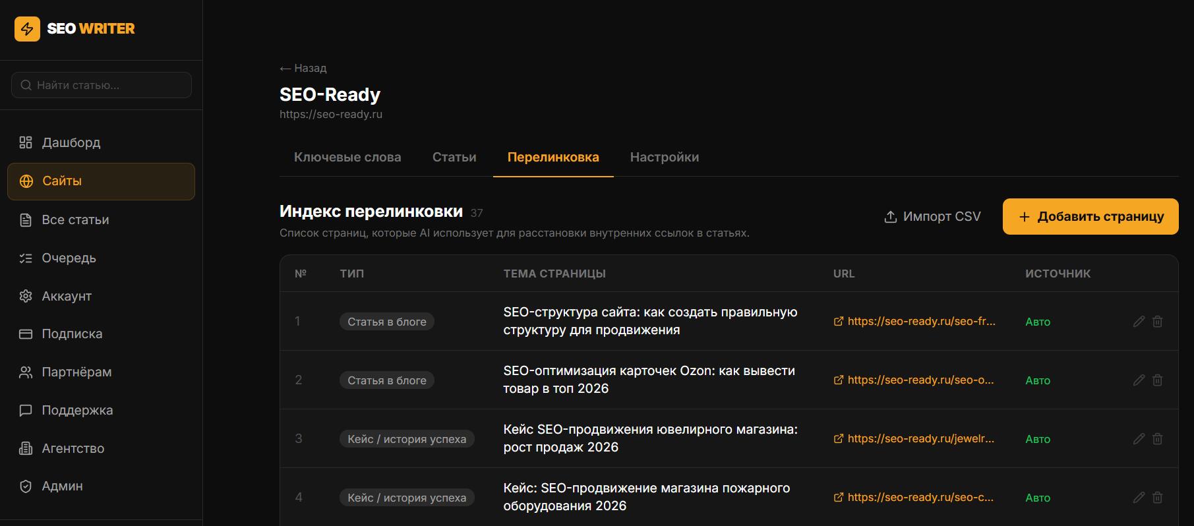The height and width of the screenshot is (526, 1194).
Task: Click the Найти статью search field
Action: [102, 85]
